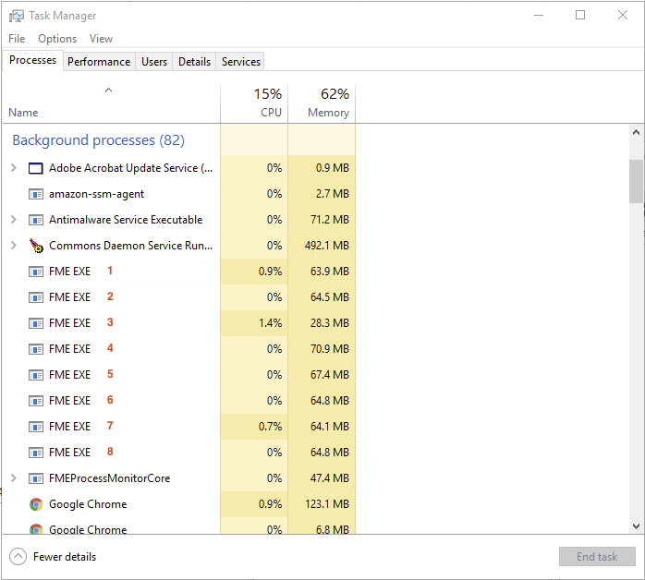Click the icon of FME EXE using 63.9 MB
645x580 pixels.
(x=36, y=272)
